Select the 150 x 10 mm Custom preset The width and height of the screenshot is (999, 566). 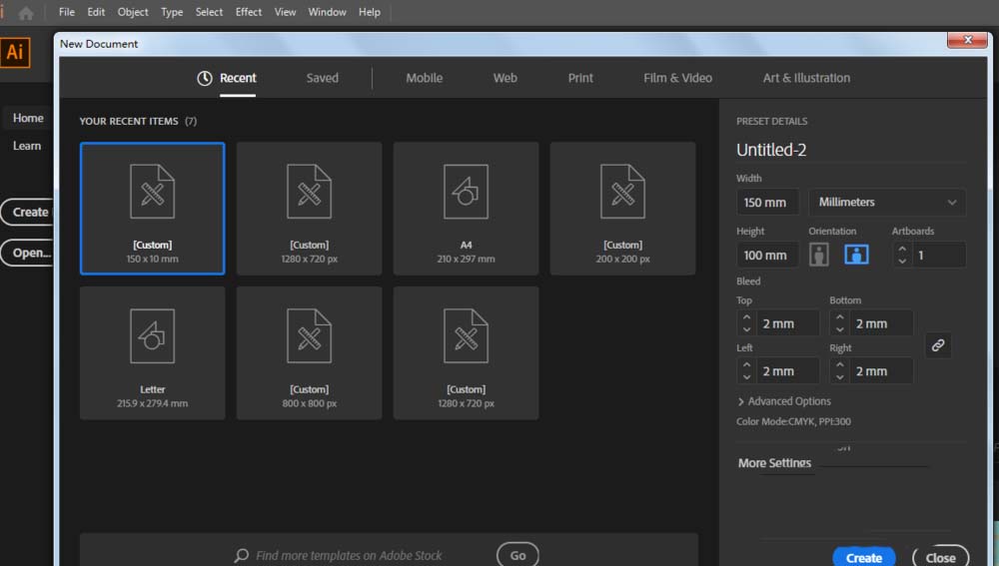(152, 209)
